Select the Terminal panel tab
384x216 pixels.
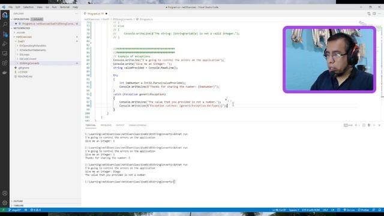coord(91,125)
